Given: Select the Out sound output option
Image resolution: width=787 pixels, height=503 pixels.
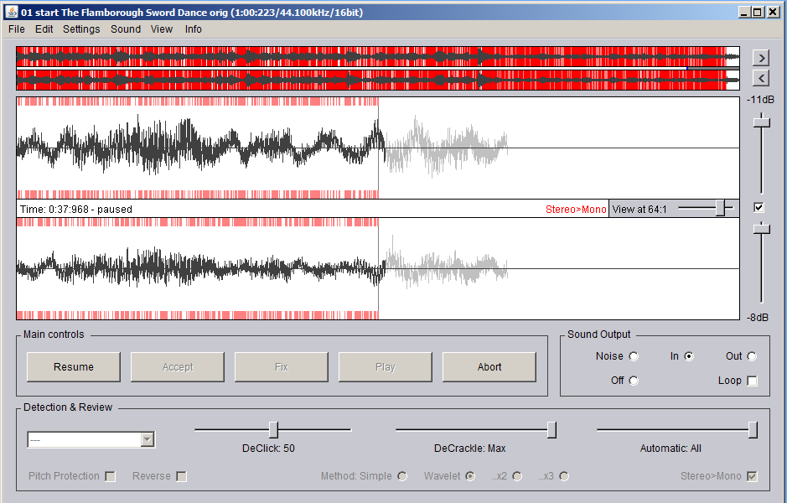Looking at the screenshot, I should [x=752, y=356].
